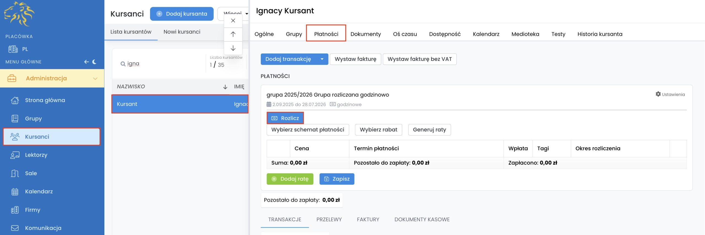
Task: Open Lektorzy in sidebar
Action: click(x=36, y=155)
